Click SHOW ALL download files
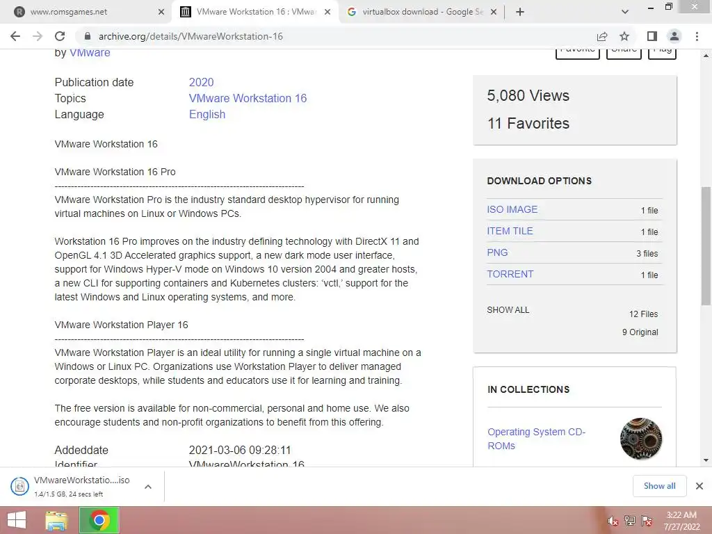This screenshot has height=534, width=712. coord(508,309)
